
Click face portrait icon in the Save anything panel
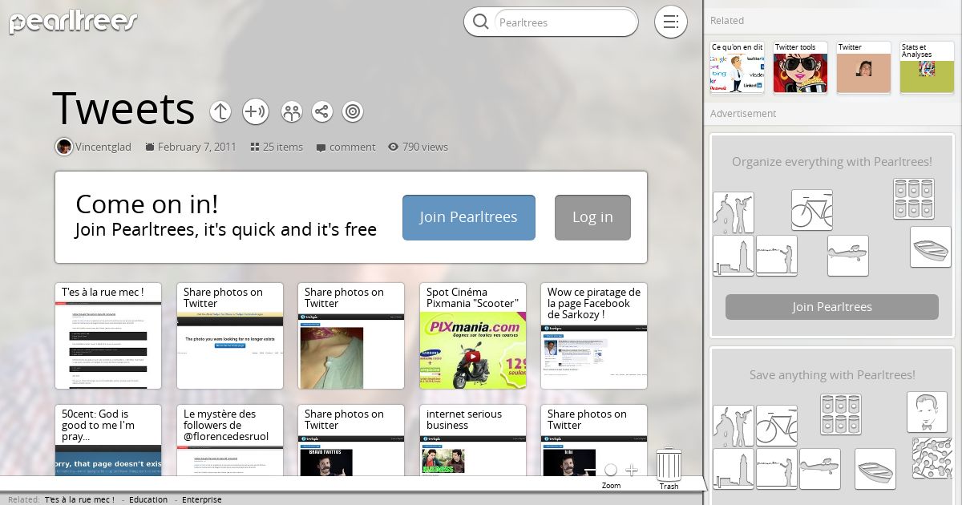pyautogui.click(x=928, y=412)
